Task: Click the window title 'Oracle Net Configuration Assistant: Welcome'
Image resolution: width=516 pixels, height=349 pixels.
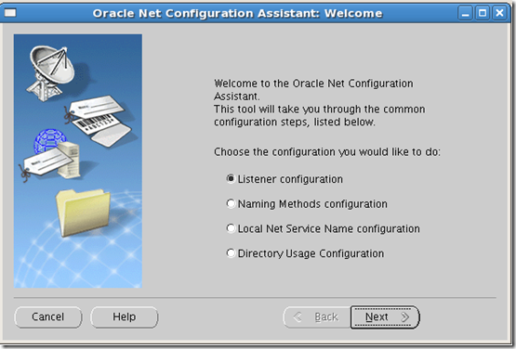Action: 238,13
